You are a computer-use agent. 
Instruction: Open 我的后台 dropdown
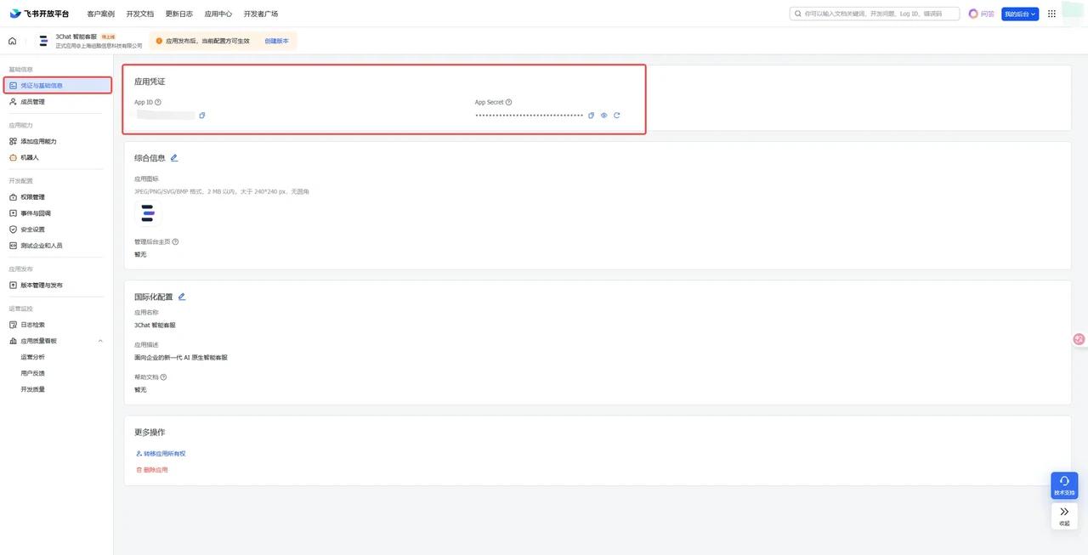click(1020, 14)
